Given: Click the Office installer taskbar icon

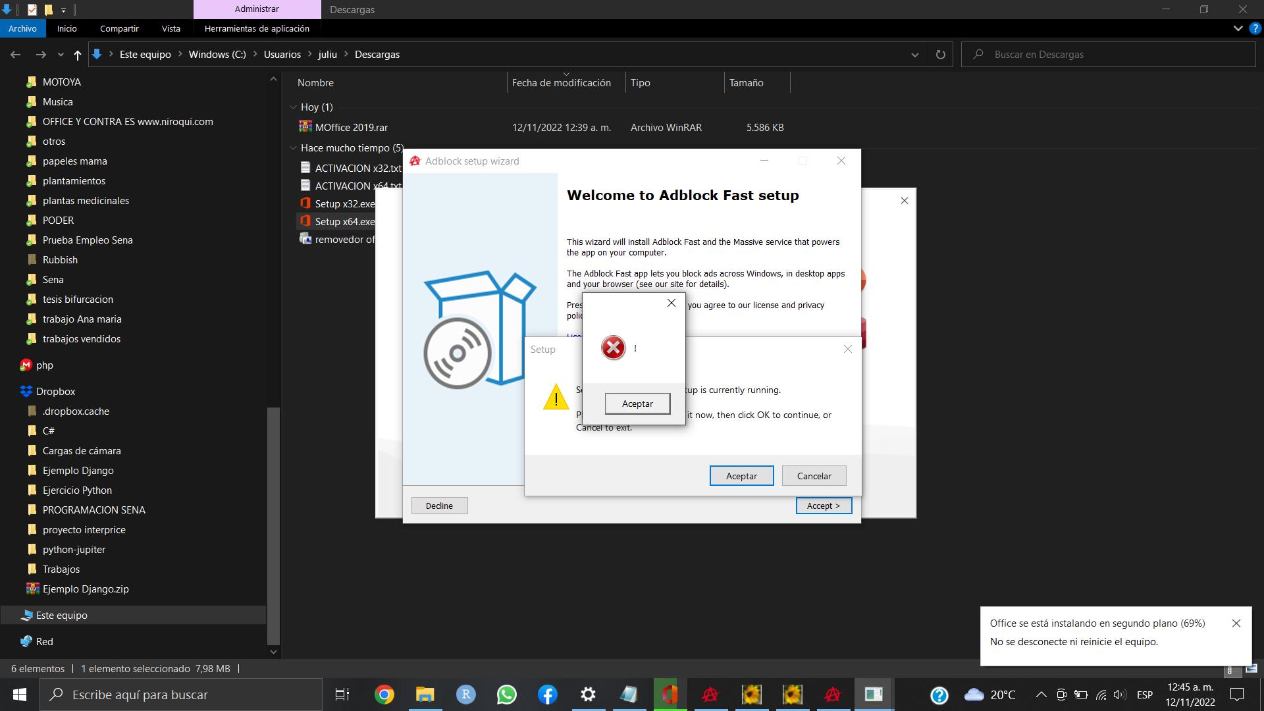Looking at the screenshot, I should [x=670, y=695].
